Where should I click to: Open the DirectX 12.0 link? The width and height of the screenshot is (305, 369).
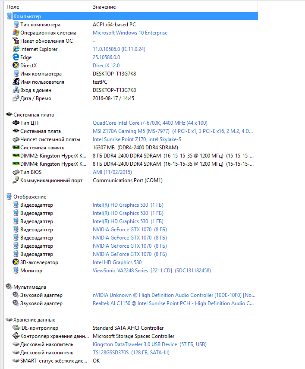tap(106, 66)
